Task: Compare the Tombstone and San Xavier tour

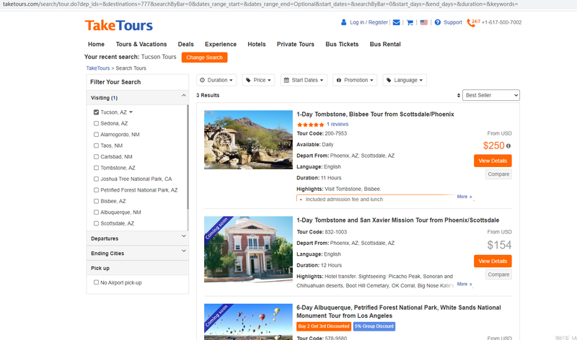Action: click(x=498, y=274)
